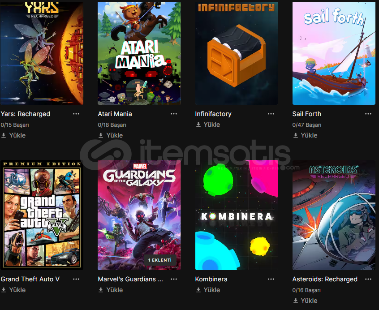Open the more options menu for Sail Forth

(x=368, y=114)
